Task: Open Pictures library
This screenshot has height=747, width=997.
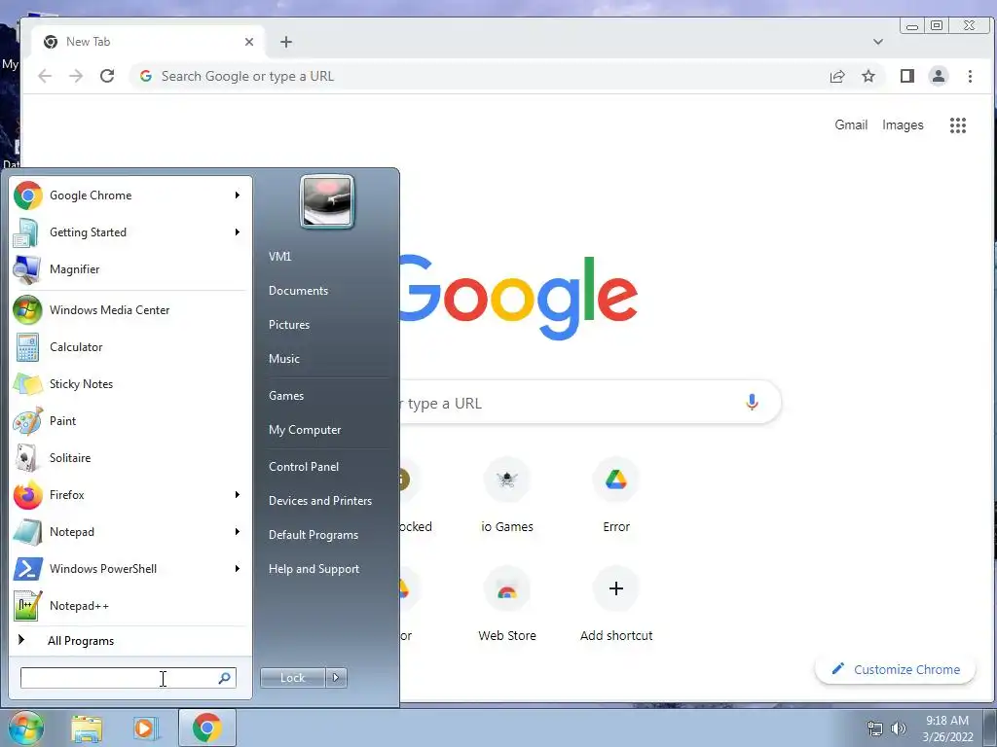Action: tap(288, 325)
